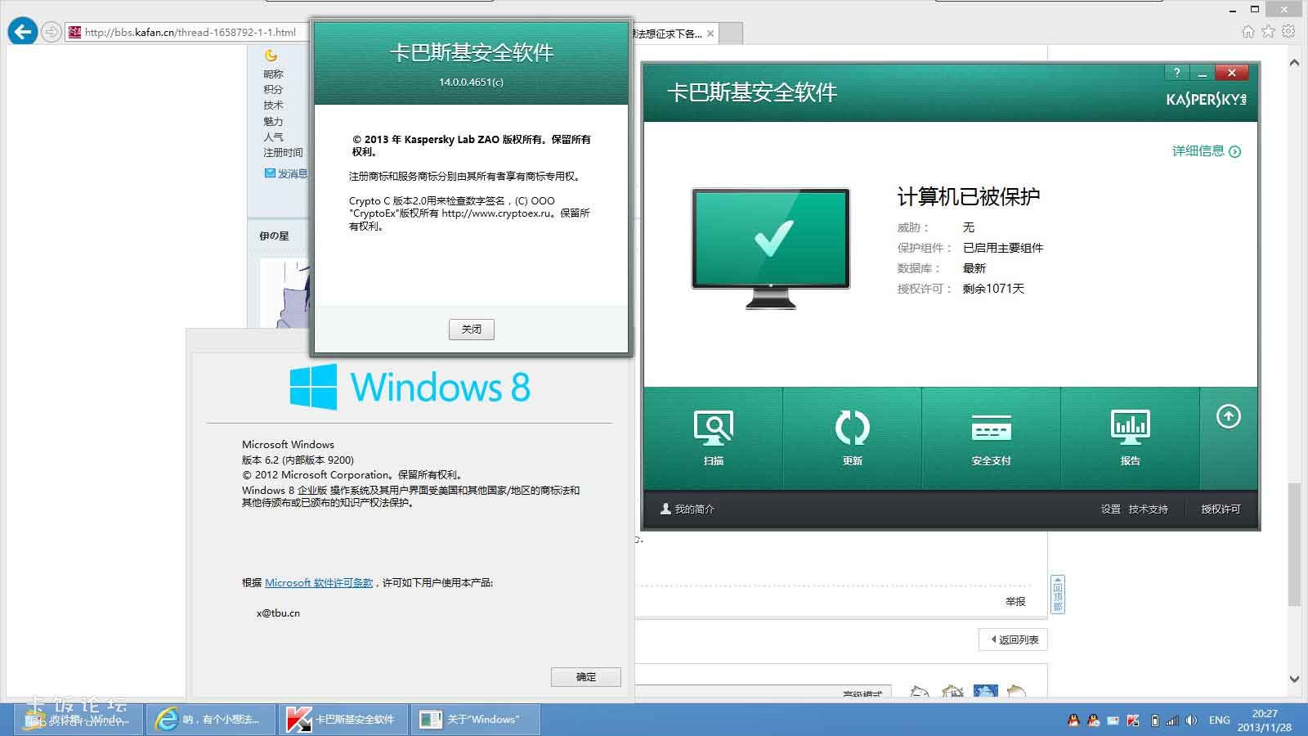
Task: Open the Reports (报告) section in Kaspersky
Action: tap(1130, 438)
